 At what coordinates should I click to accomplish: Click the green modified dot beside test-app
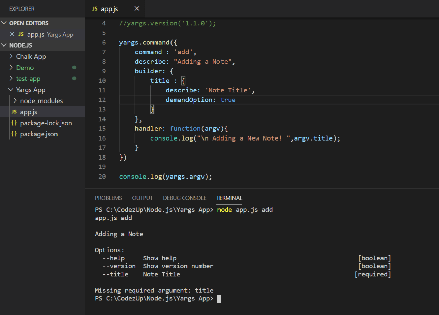tap(74, 78)
